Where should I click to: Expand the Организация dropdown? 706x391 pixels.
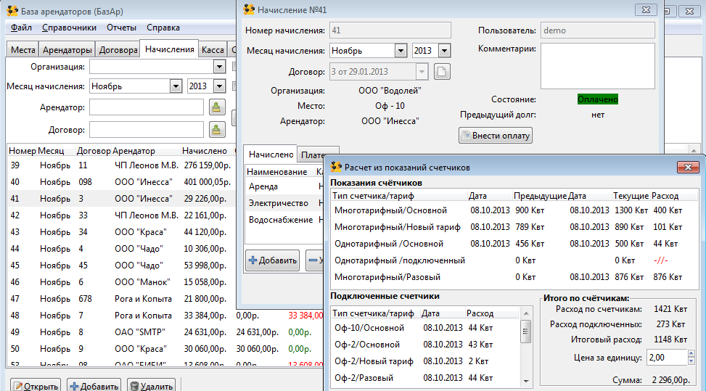coord(219,67)
